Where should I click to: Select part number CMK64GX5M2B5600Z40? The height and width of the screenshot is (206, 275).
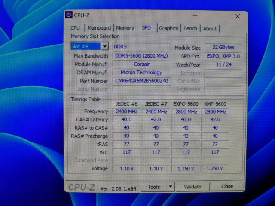[141, 81]
